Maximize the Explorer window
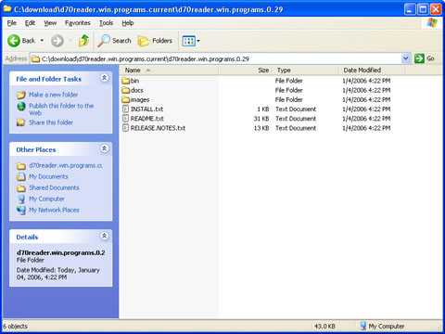The image size is (445, 334). 423,9
